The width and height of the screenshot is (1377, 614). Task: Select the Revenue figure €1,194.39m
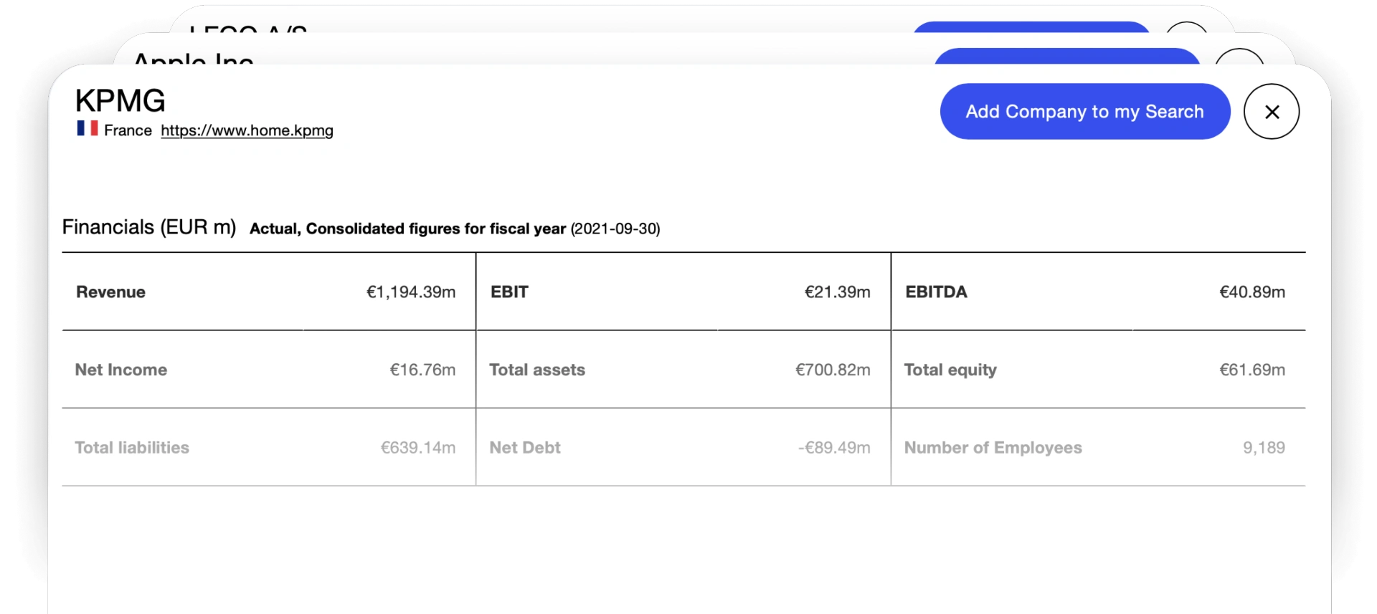(x=411, y=292)
